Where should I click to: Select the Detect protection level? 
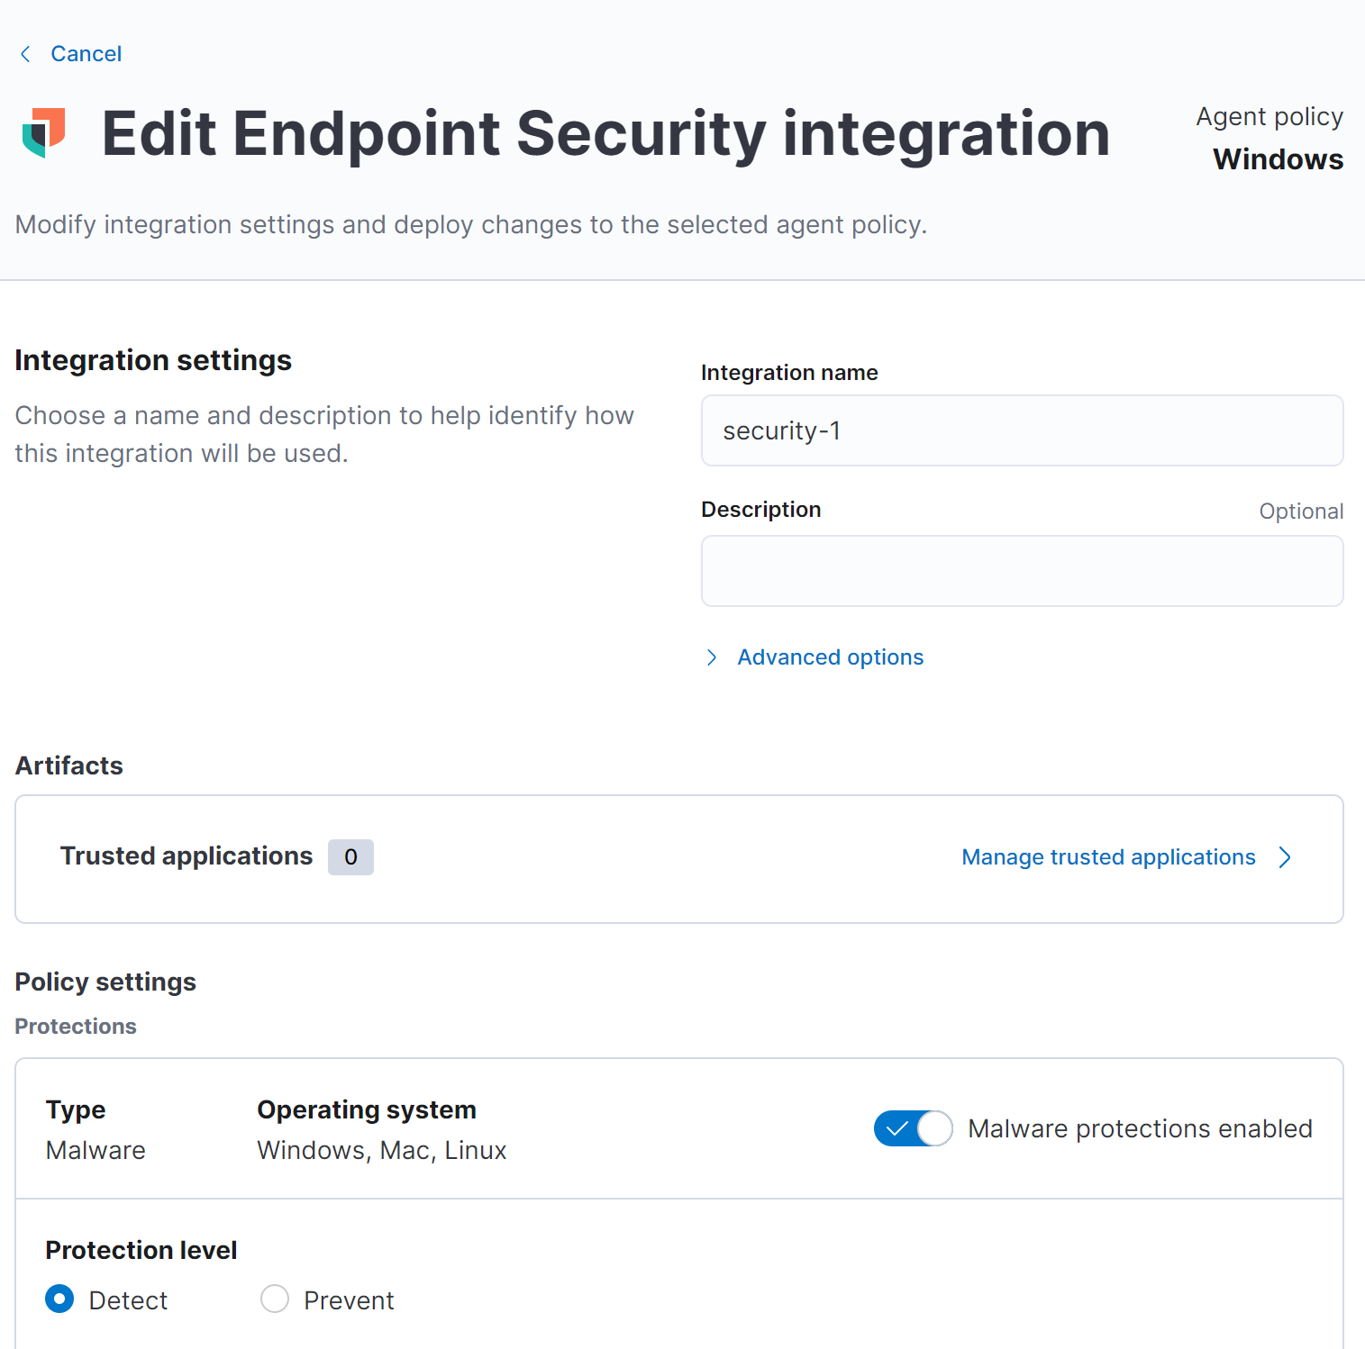point(59,1299)
